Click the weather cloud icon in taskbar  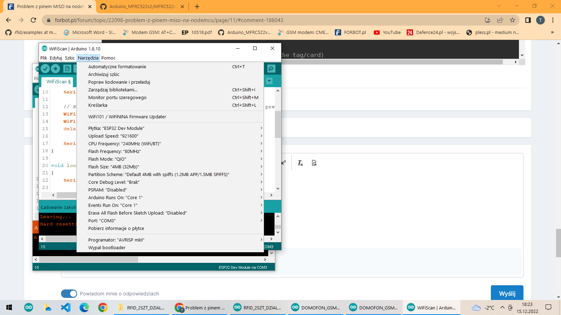(x=476, y=308)
